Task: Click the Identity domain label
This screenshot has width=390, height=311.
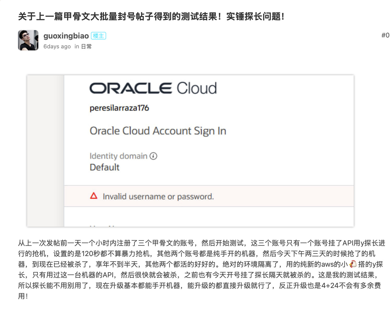Action: click(x=119, y=156)
